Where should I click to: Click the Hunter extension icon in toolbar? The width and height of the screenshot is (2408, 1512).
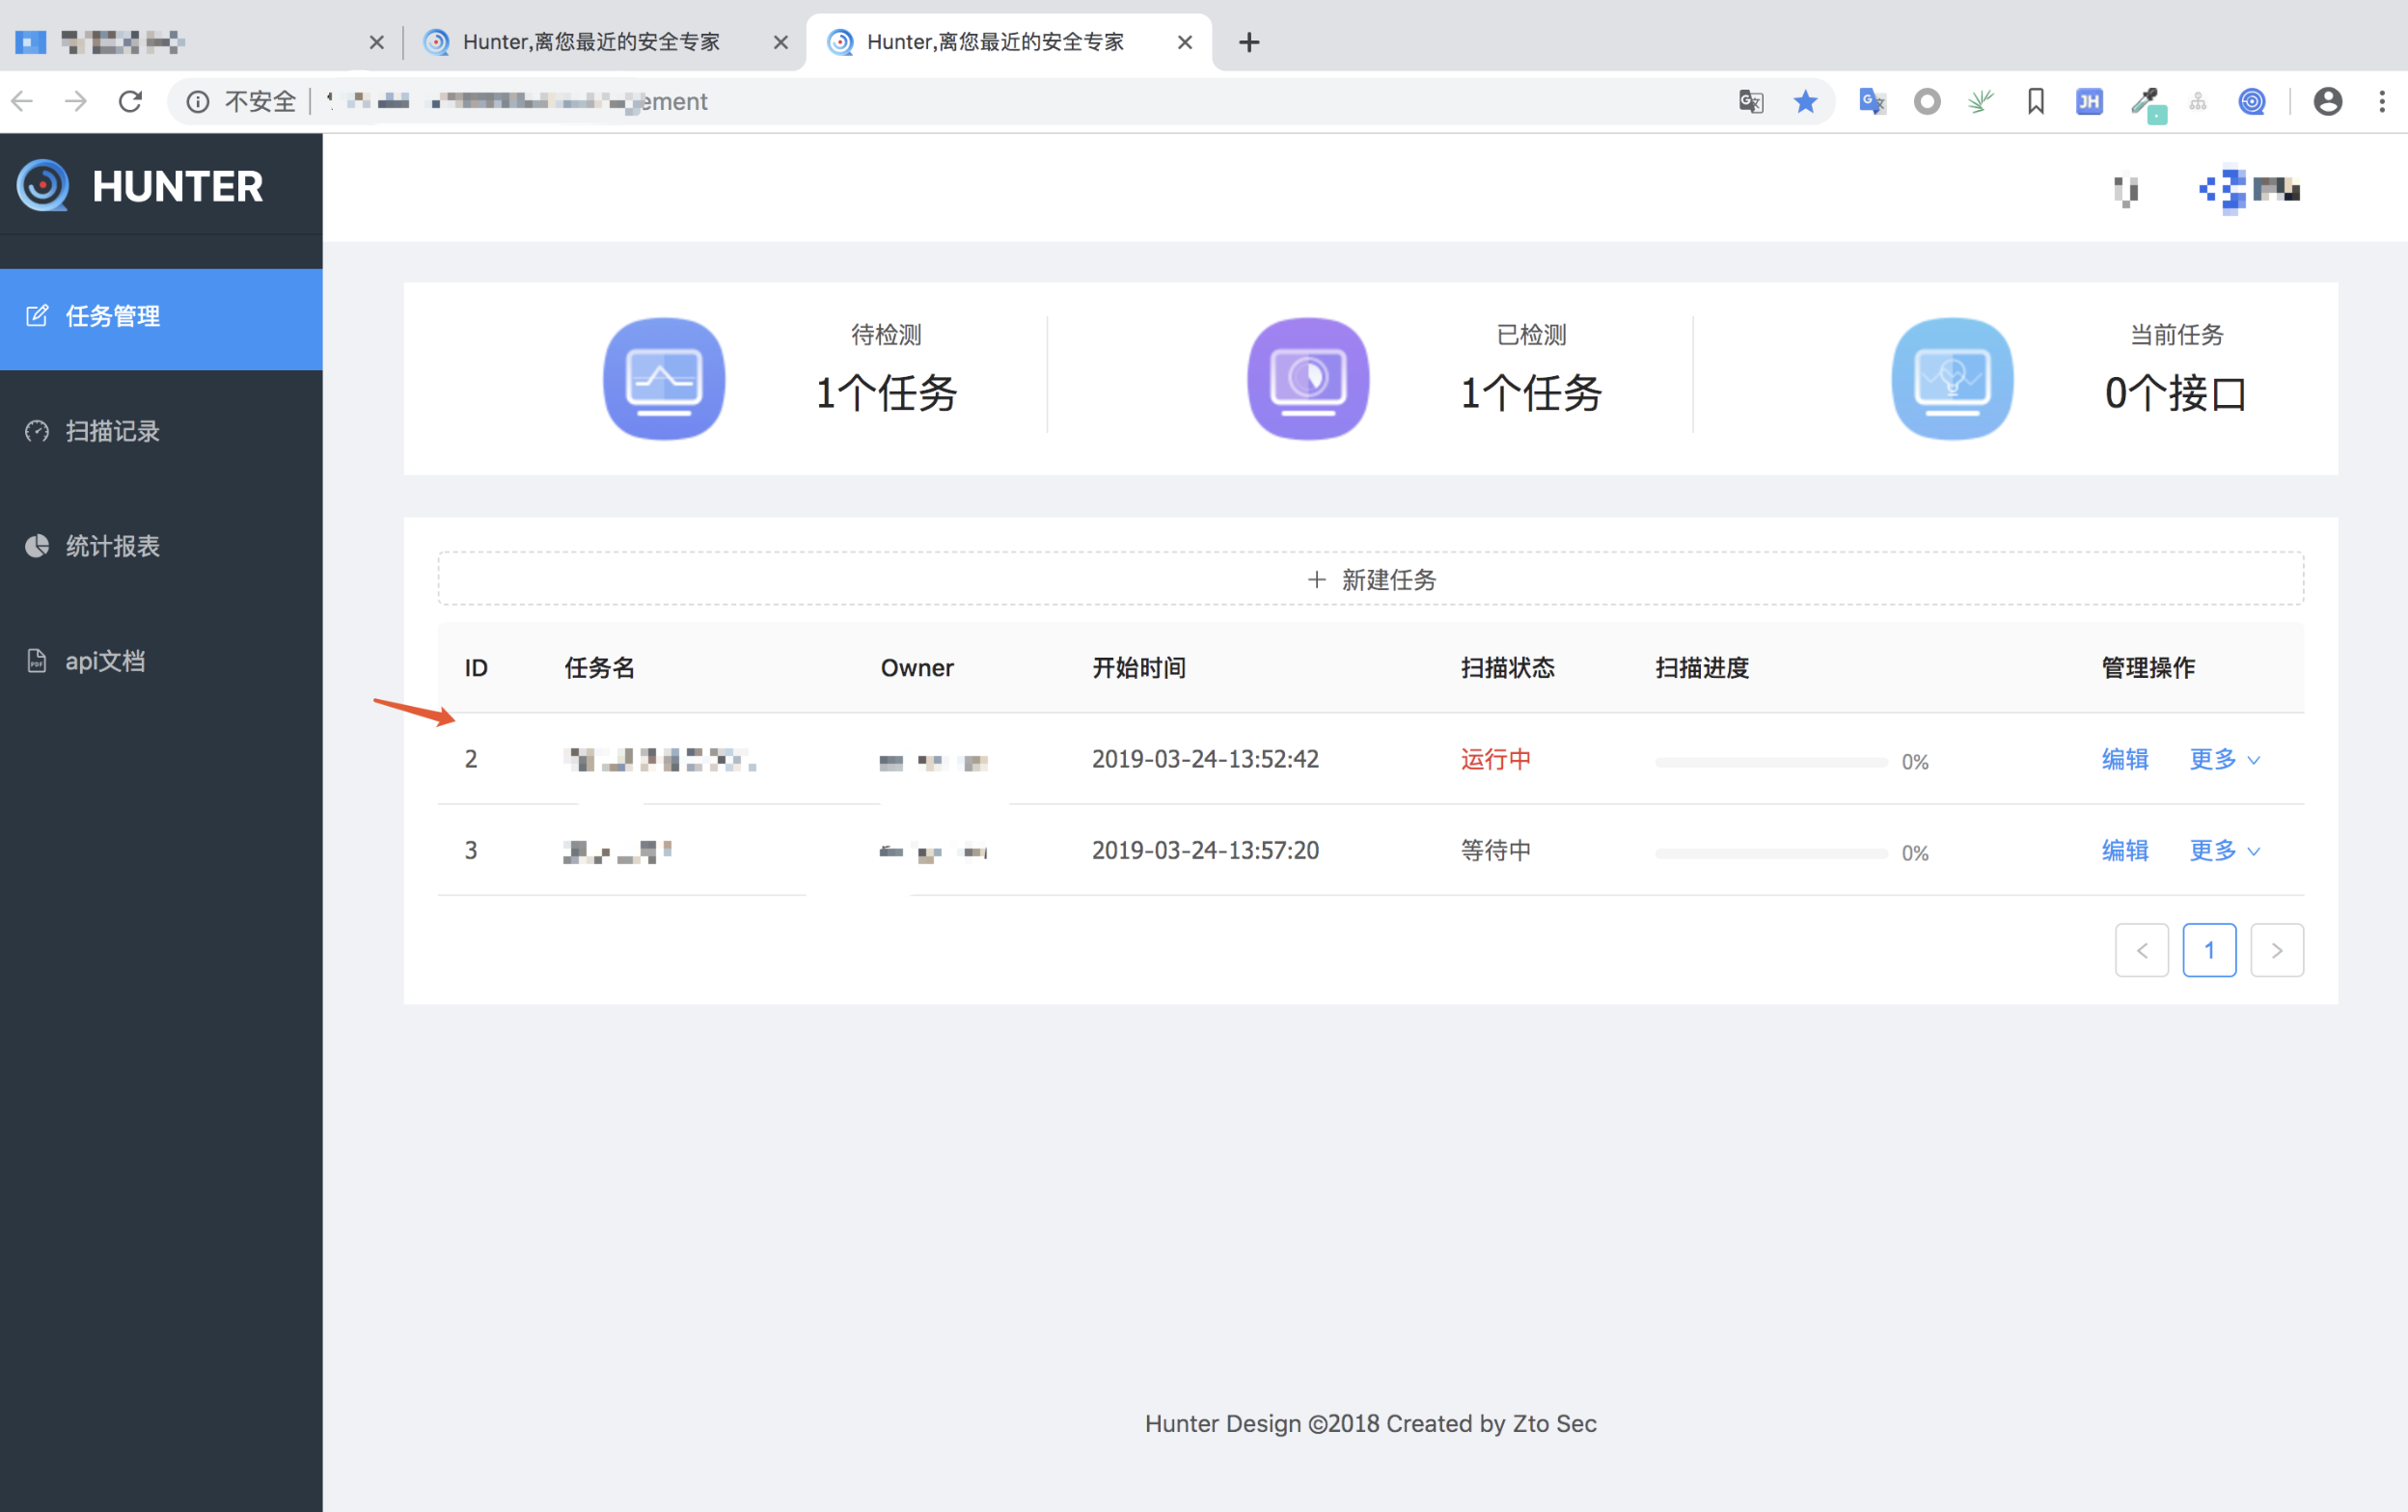coord(2252,102)
